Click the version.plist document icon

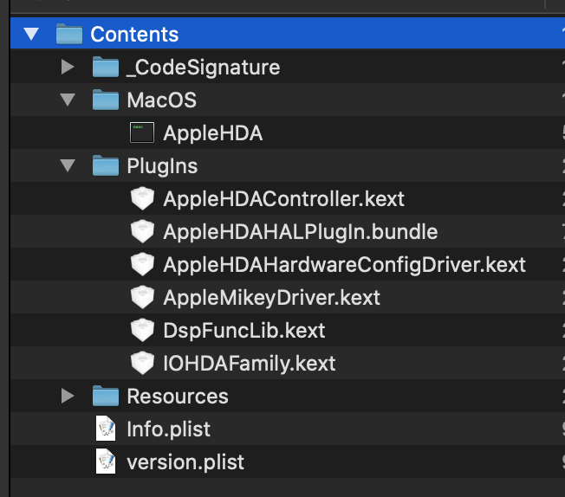pyautogui.click(x=106, y=462)
